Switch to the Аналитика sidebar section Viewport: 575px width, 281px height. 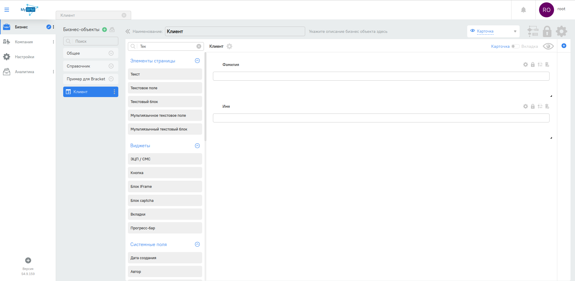pyautogui.click(x=25, y=72)
